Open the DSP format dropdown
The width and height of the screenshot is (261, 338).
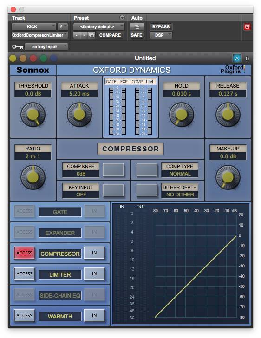[x=161, y=35]
